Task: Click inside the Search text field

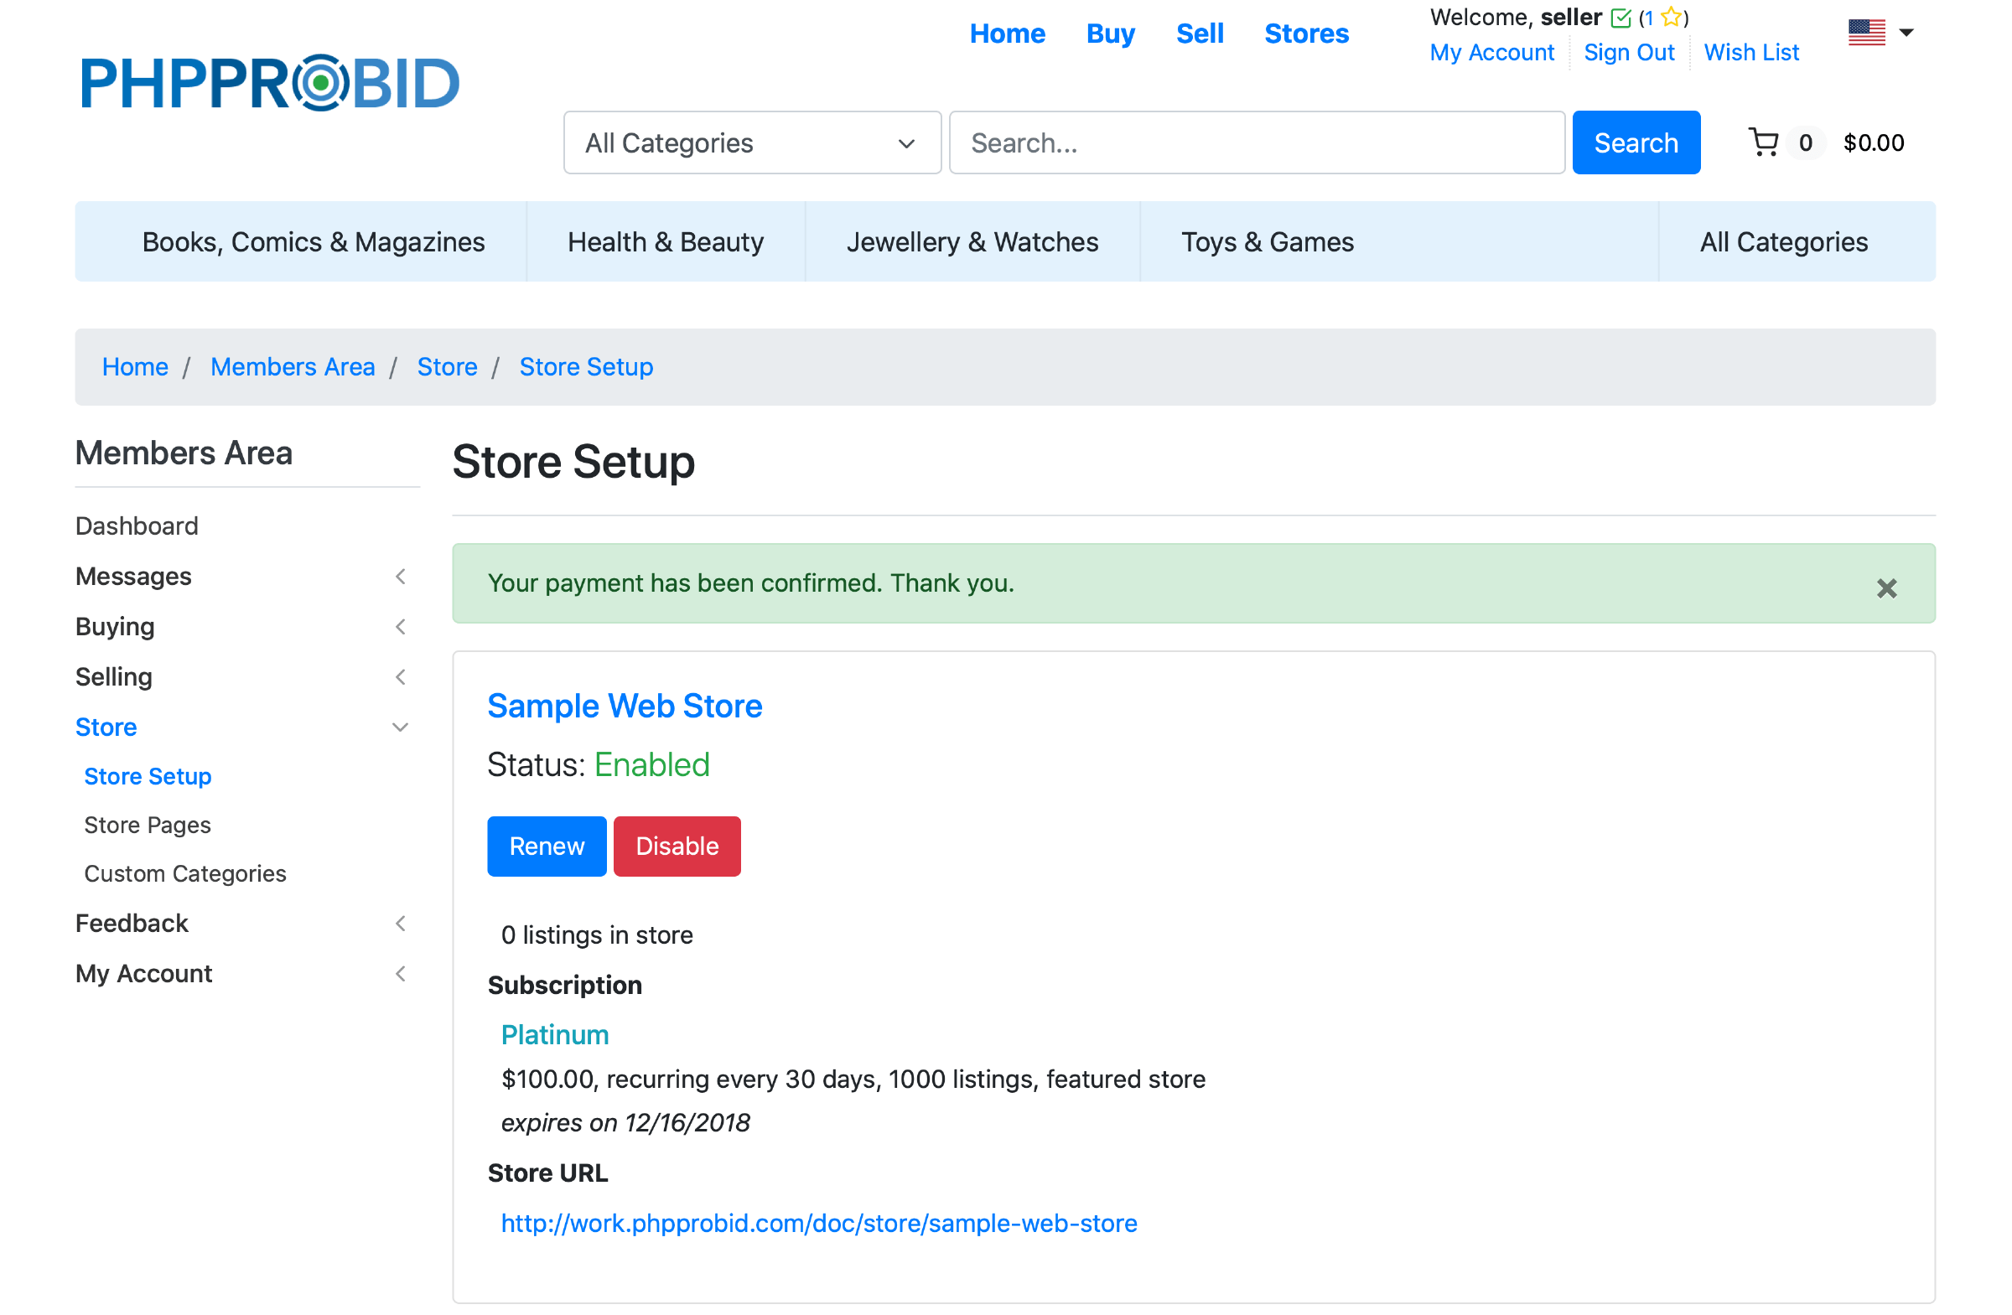Action: pos(1256,142)
